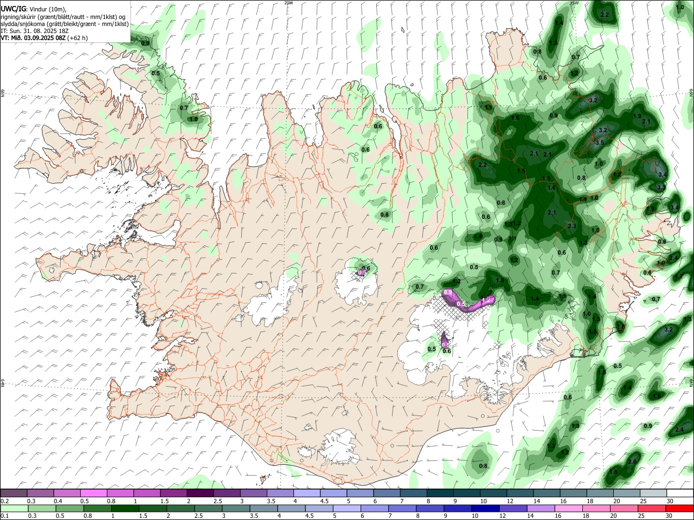Click the 2.3 precipitation value on the map
Image resolution: width=694 pixels, height=520 pixels.
(572, 226)
